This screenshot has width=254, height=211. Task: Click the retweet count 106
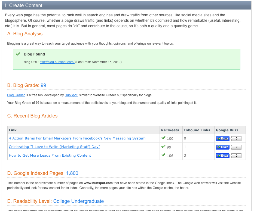tap(170, 156)
